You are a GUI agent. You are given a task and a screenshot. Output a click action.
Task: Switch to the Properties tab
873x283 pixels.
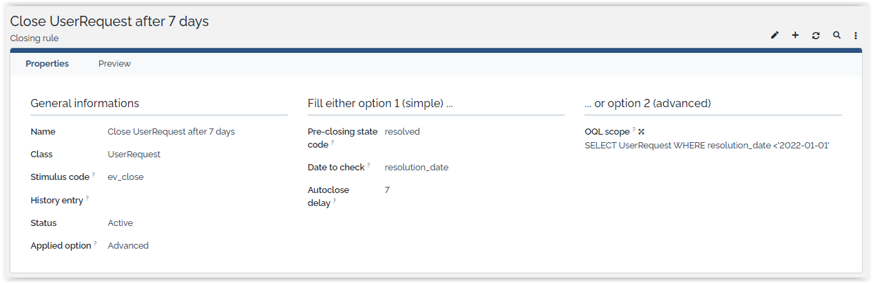coord(47,64)
